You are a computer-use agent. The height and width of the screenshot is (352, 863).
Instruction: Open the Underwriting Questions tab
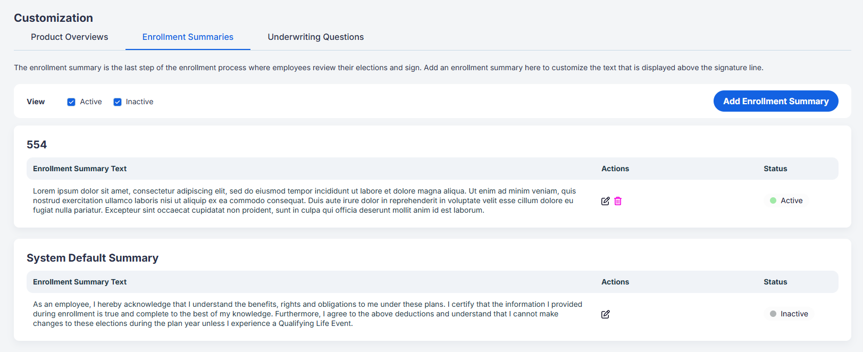(x=316, y=37)
